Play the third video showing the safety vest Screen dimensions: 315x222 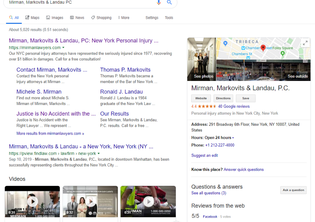(x=148, y=201)
